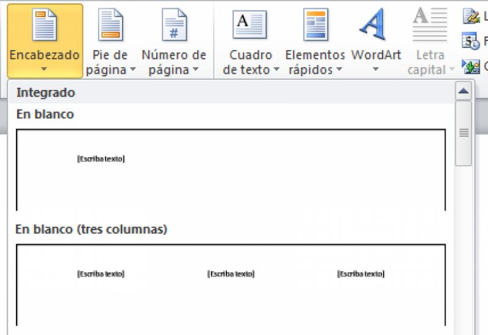Select the En blanco header preview
This screenshot has width=488, height=335.
click(x=231, y=169)
